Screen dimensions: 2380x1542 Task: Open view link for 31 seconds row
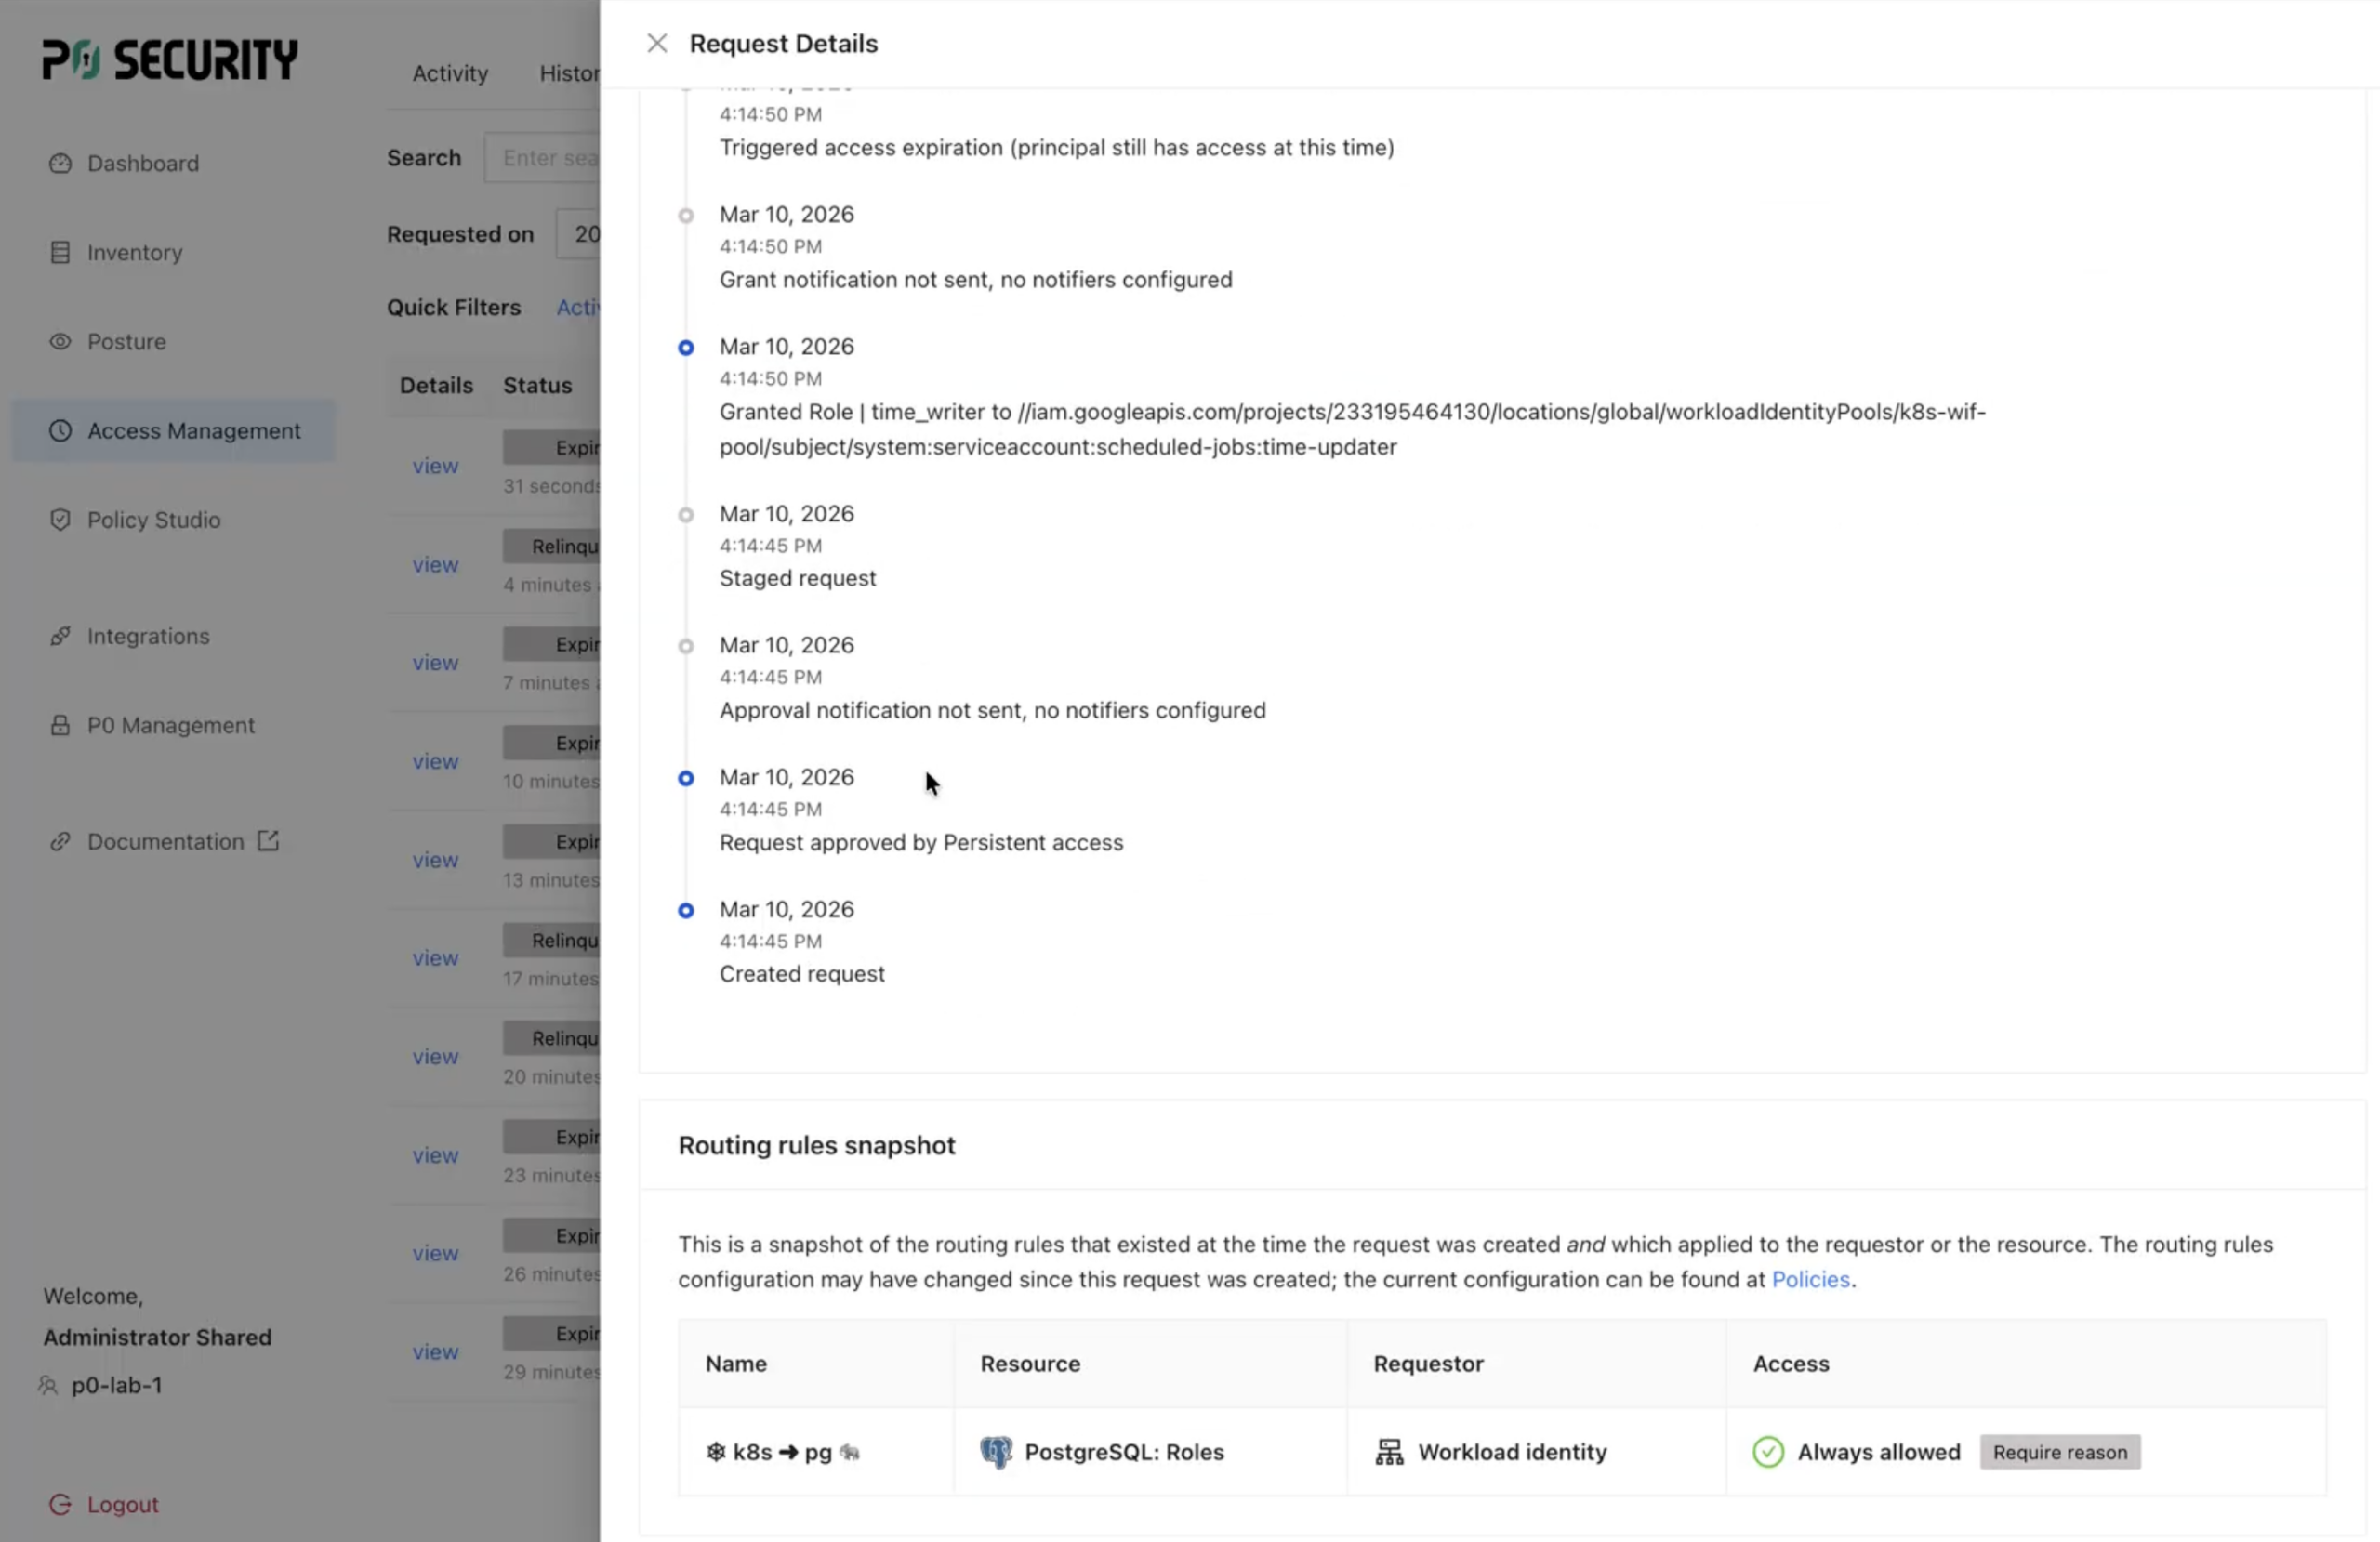coord(435,466)
